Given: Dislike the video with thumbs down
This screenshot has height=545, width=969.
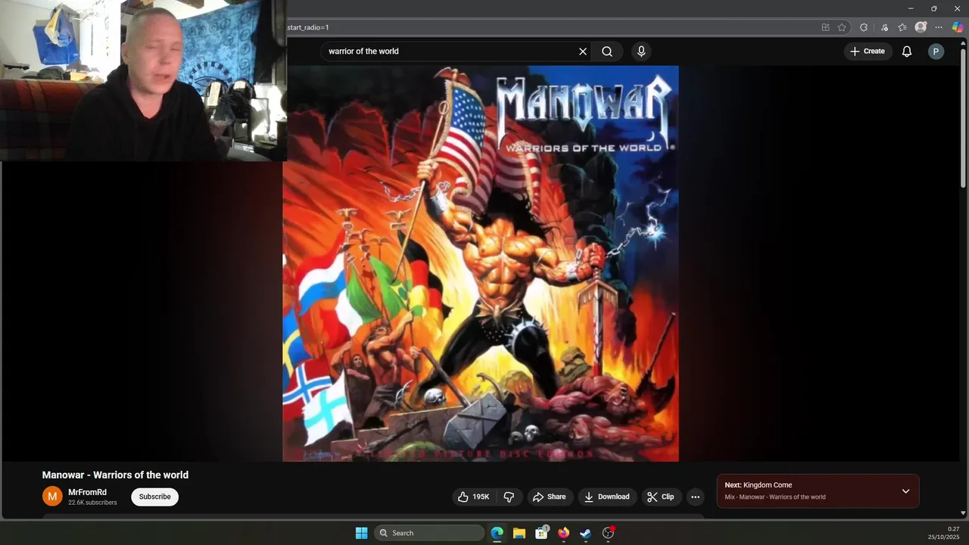Looking at the screenshot, I should (509, 497).
